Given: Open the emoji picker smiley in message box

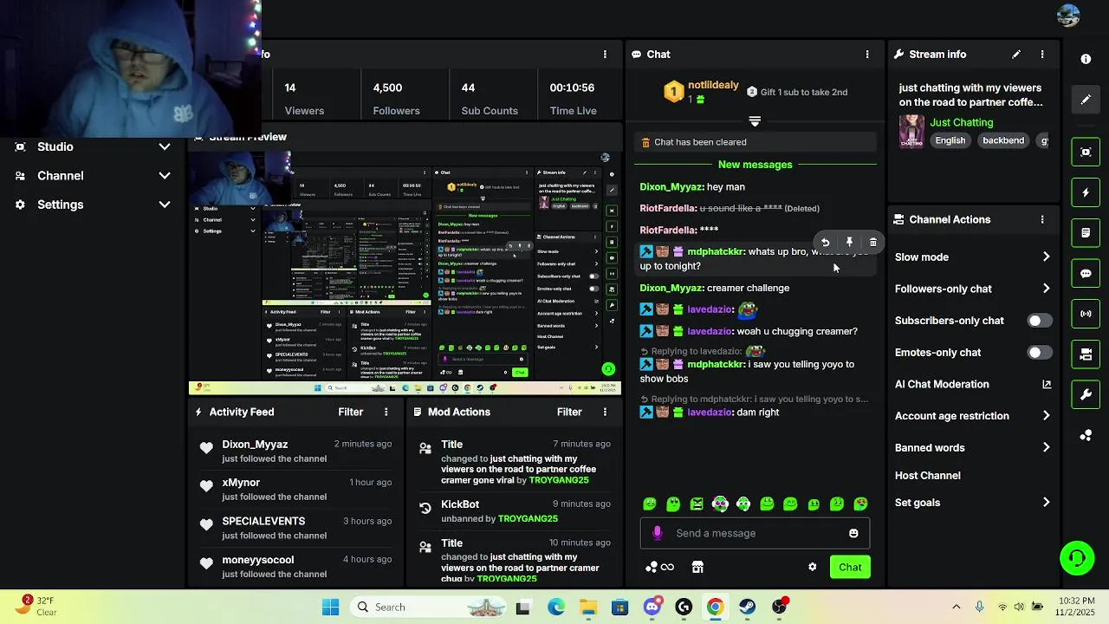Looking at the screenshot, I should click(x=853, y=533).
